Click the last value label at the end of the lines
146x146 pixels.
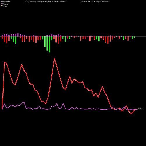tap(141, 109)
